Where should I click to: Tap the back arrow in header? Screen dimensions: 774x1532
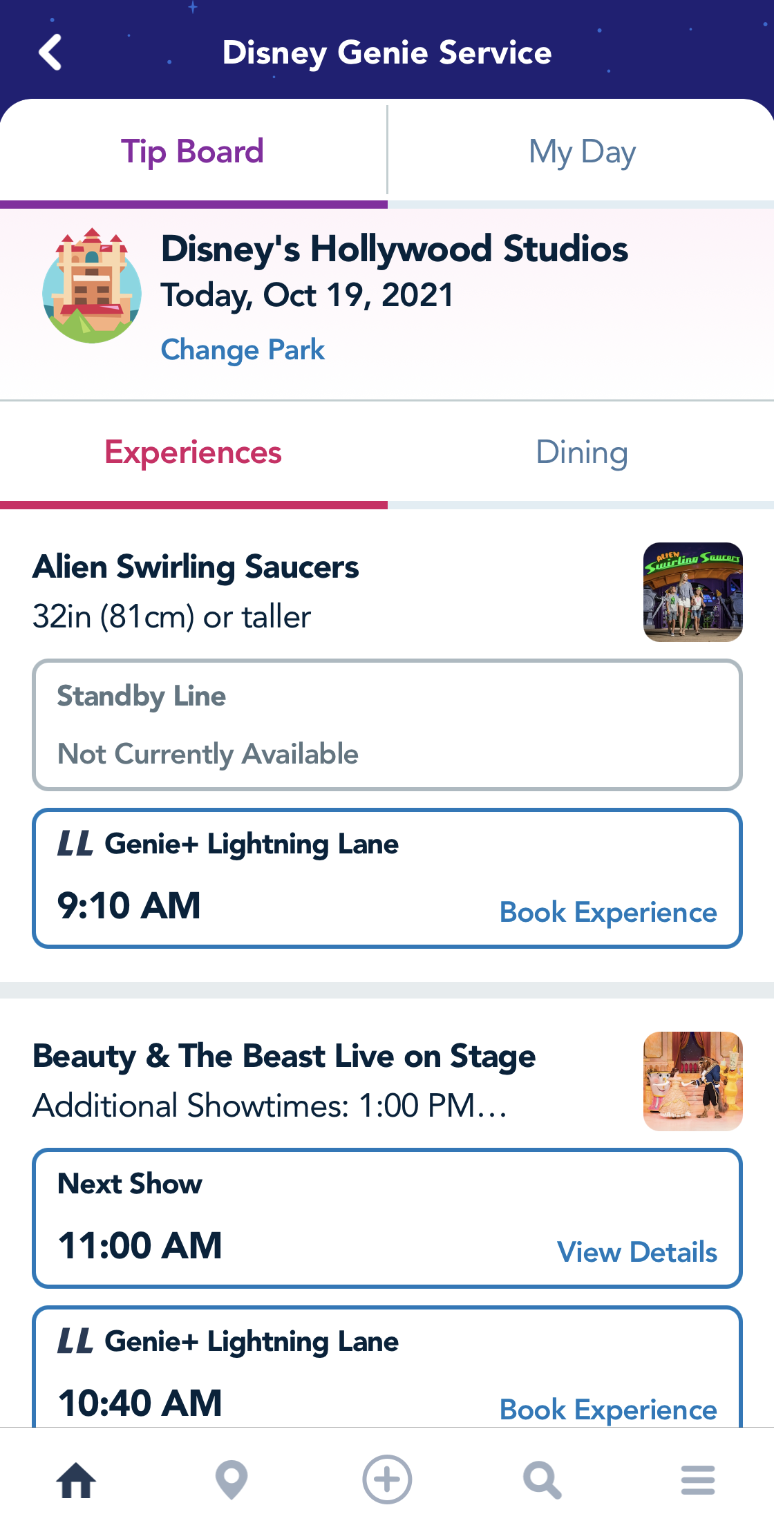[x=50, y=53]
